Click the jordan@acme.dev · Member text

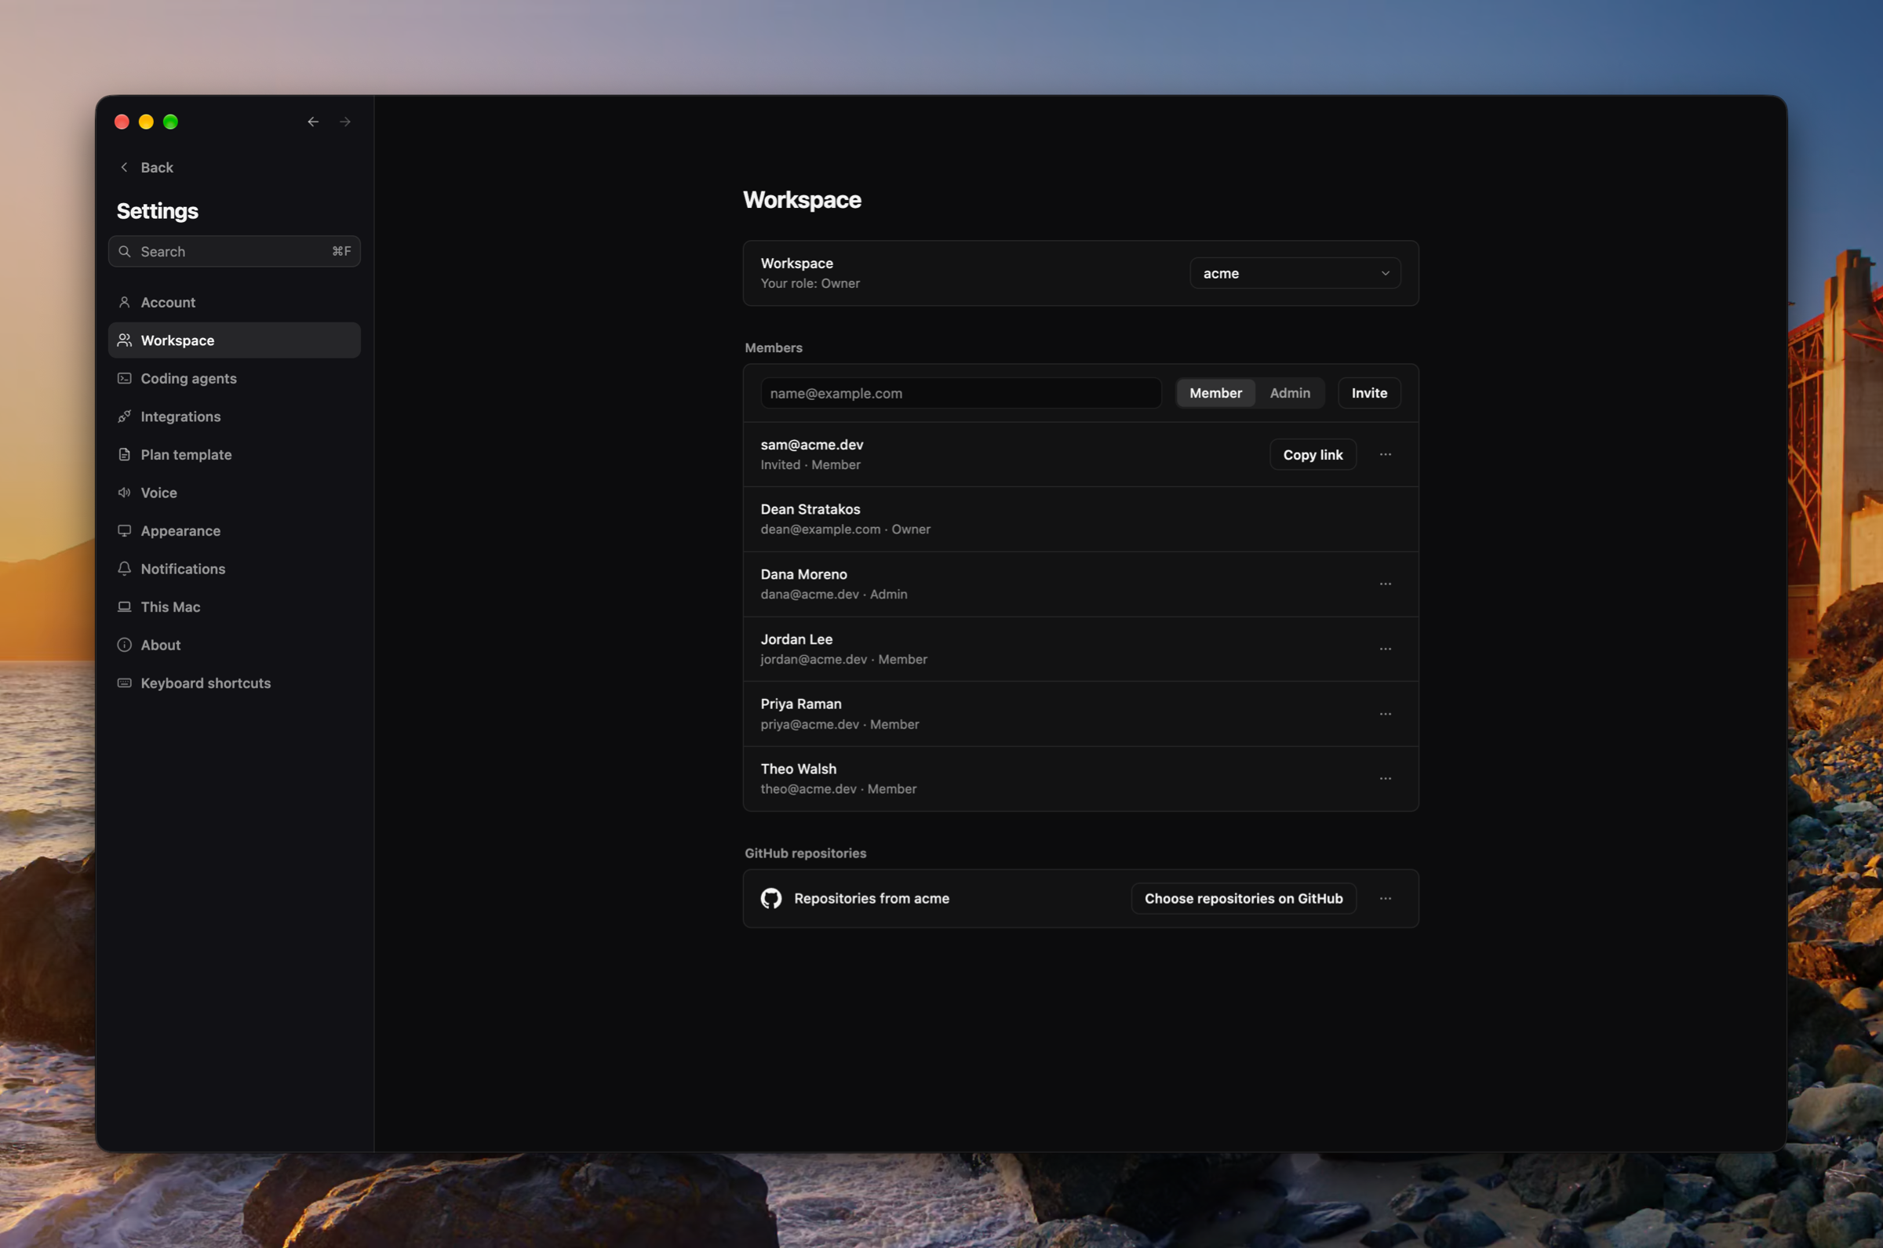coord(843,660)
